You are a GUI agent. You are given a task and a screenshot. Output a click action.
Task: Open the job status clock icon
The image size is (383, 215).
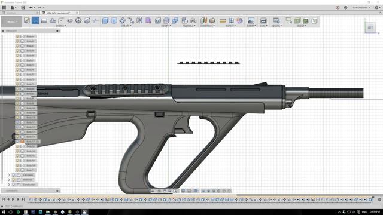pyautogui.click(x=346, y=8)
